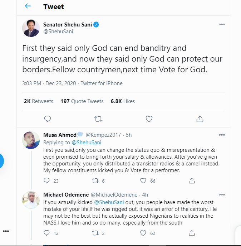The height and width of the screenshot is (246, 241).
Task: Reply to Shehu Sani's main tweet
Action: 47,119
